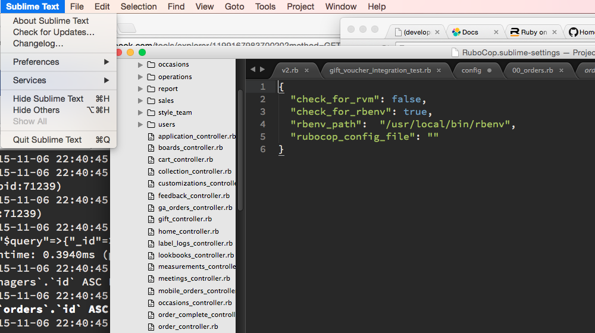Screen dimensions: 595x333
Task: Switch to the Ruby on browser tab
Action: 534,32
